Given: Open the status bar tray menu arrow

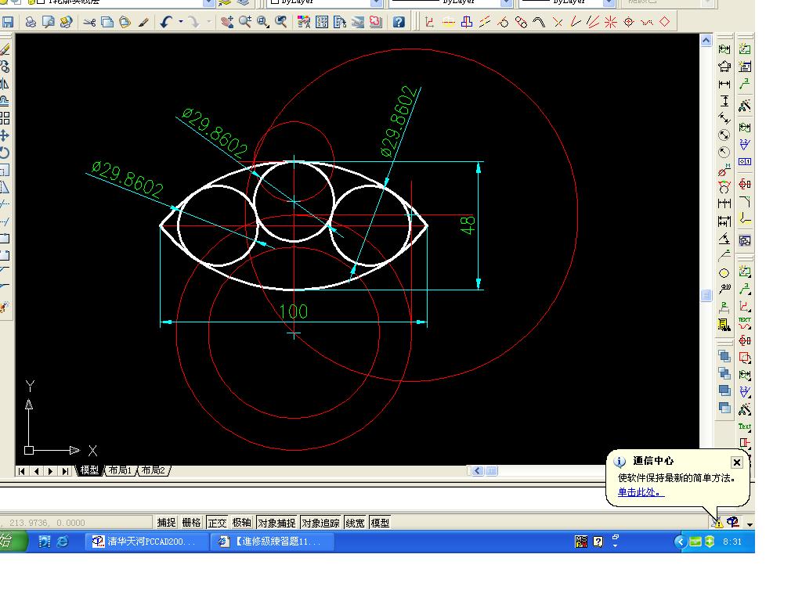Looking at the screenshot, I should [x=750, y=524].
